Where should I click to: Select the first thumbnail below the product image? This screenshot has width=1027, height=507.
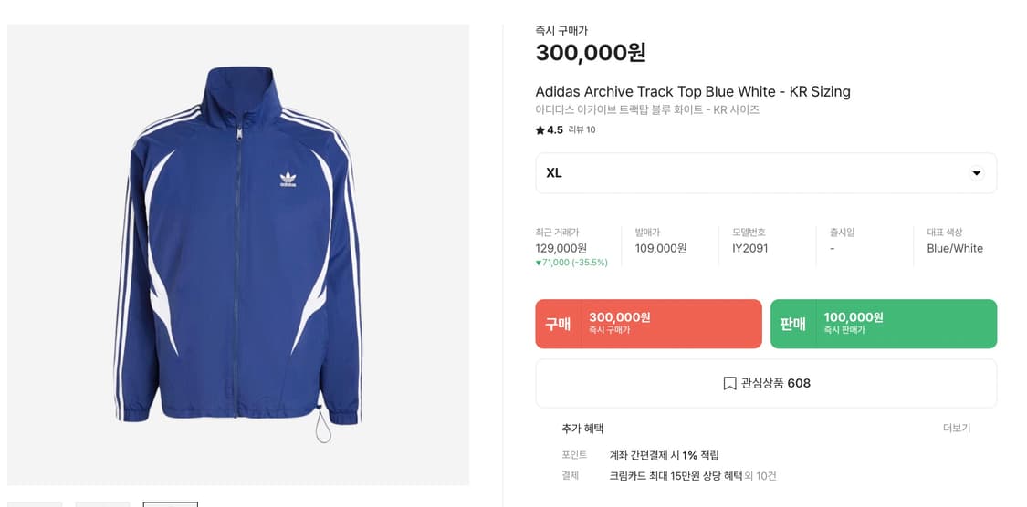35,503
